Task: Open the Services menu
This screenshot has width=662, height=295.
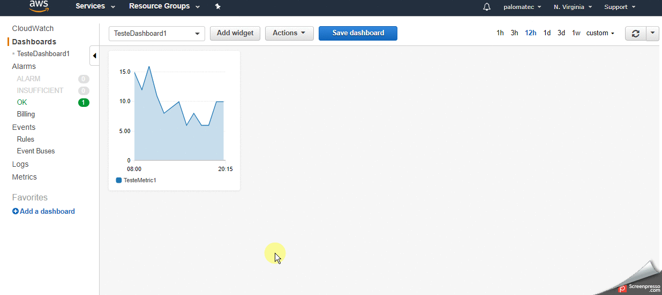Action: [x=95, y=6]
